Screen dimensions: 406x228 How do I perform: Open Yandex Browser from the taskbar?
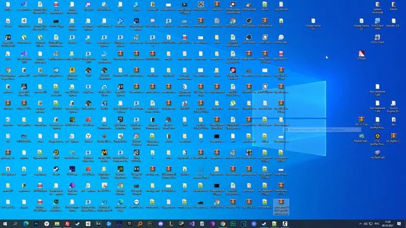pos(46,224)
